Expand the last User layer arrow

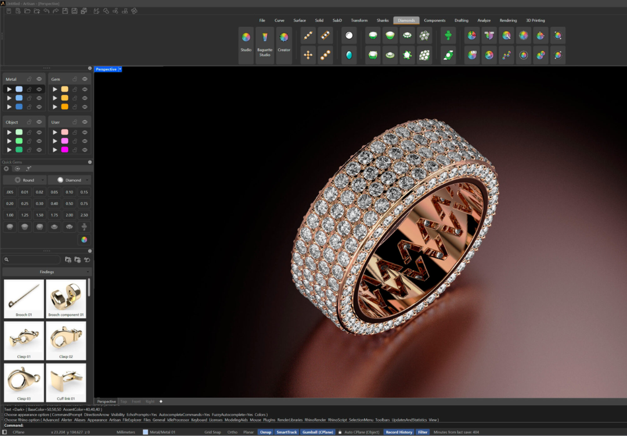pos(55,150)
